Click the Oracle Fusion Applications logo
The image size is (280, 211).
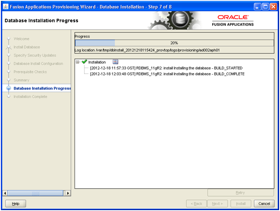coord(233,21)
